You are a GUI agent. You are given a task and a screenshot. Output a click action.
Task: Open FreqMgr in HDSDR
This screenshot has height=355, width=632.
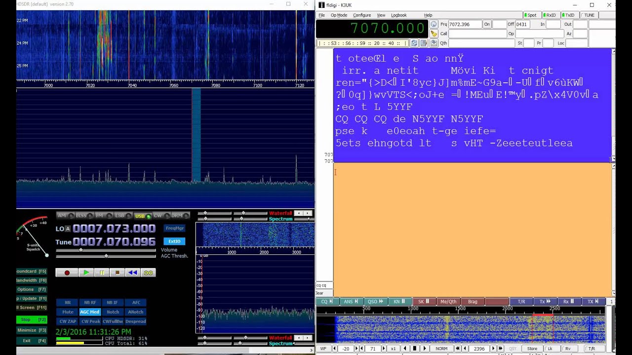coord(175,228)
